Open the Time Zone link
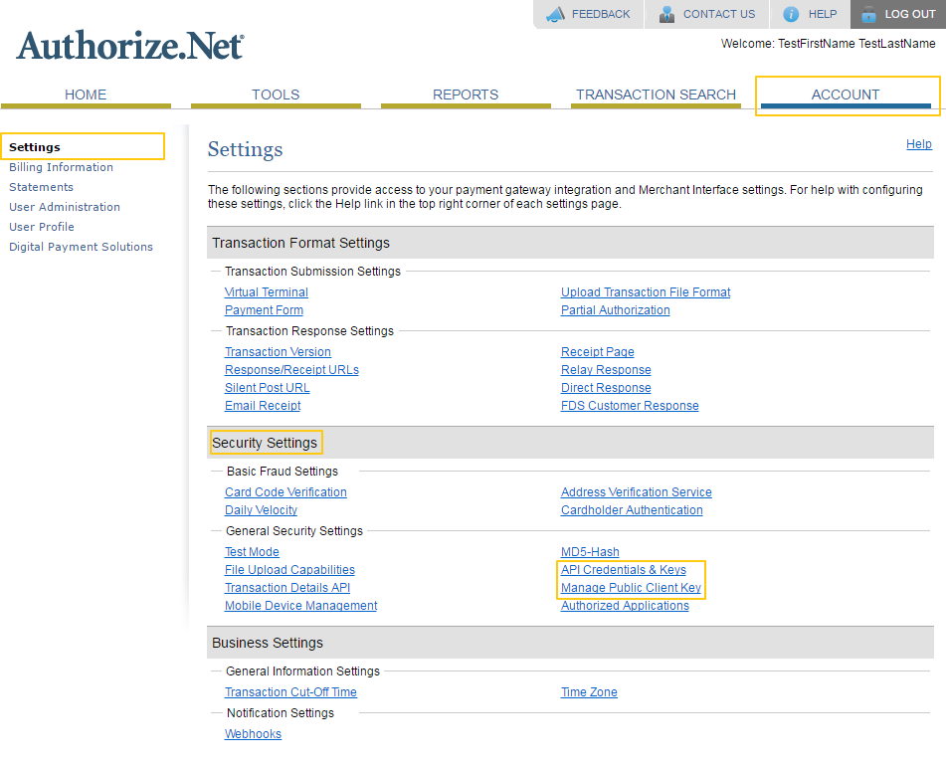Viewport: 946px width, 765px height. [x=589, y=692]
